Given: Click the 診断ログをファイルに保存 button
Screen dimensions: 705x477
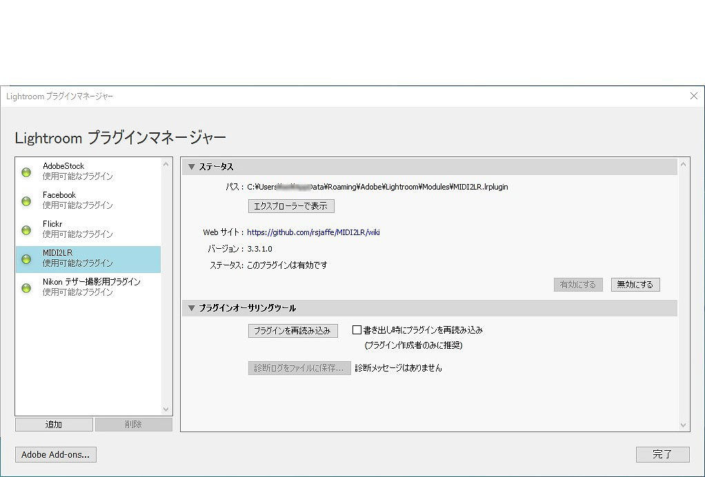Looking at the screenshot, I should (299, 368).
